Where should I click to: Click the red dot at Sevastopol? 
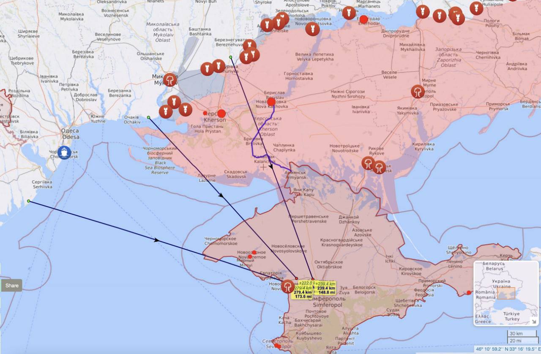277,346
